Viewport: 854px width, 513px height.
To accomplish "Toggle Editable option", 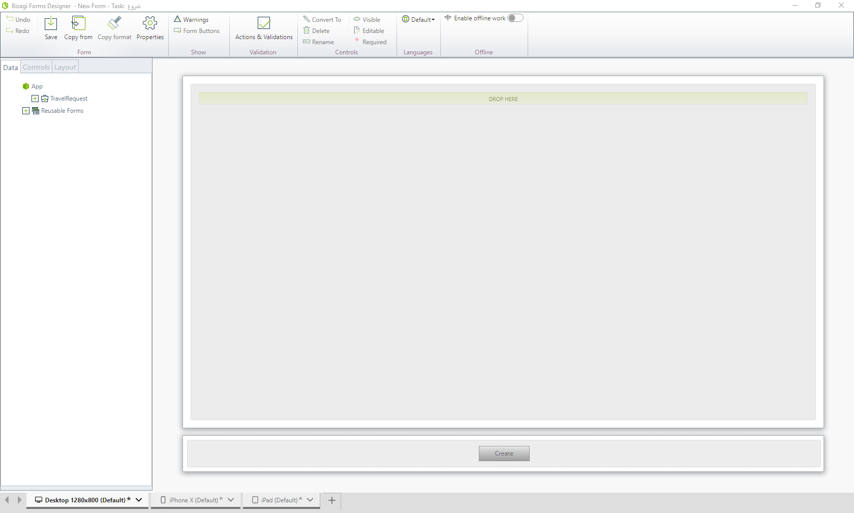I will point(369,30).
